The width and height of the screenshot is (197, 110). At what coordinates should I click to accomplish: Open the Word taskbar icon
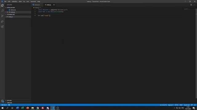(18, 108)
